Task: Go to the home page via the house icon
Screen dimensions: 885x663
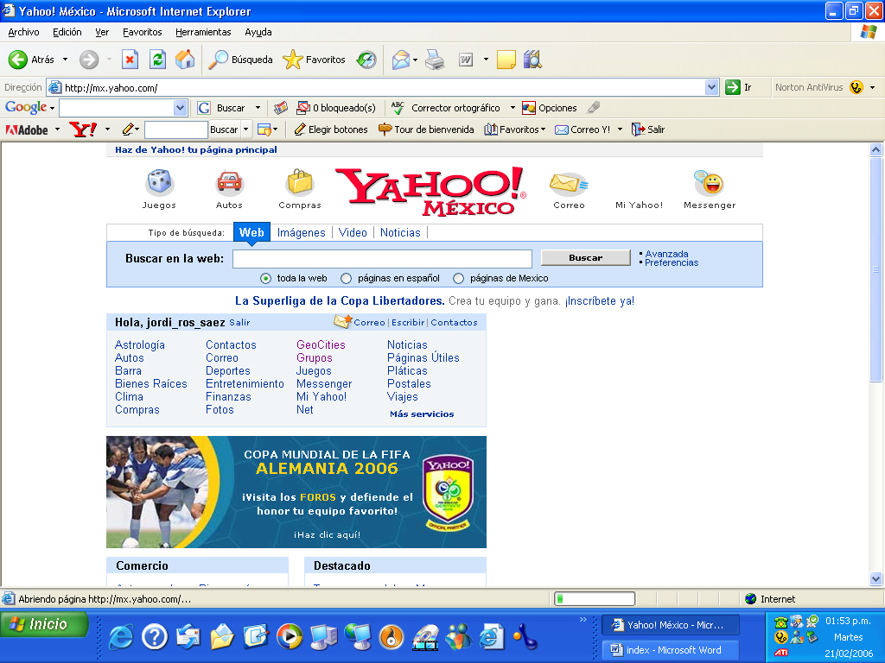Action: coord(185,60)
